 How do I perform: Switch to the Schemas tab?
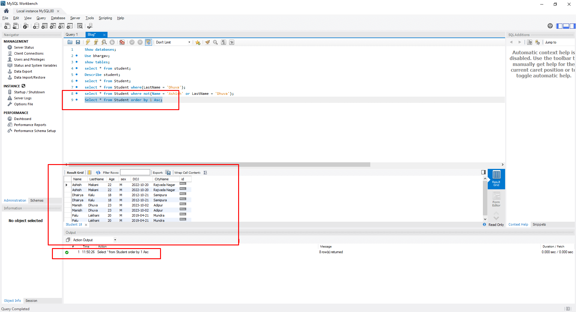tap(37, 200)
